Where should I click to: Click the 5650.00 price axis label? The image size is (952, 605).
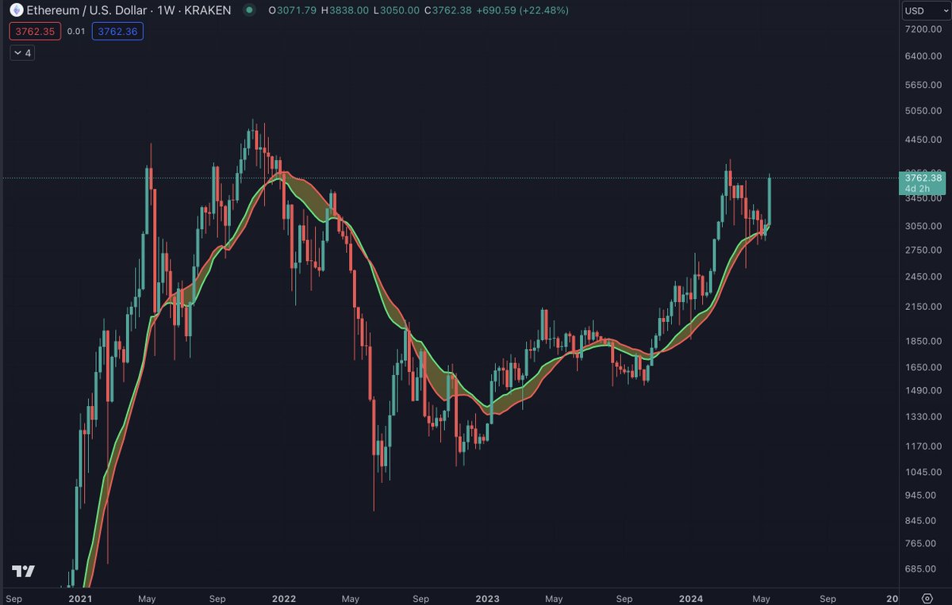pyautogui.click(x=924, y=85)
